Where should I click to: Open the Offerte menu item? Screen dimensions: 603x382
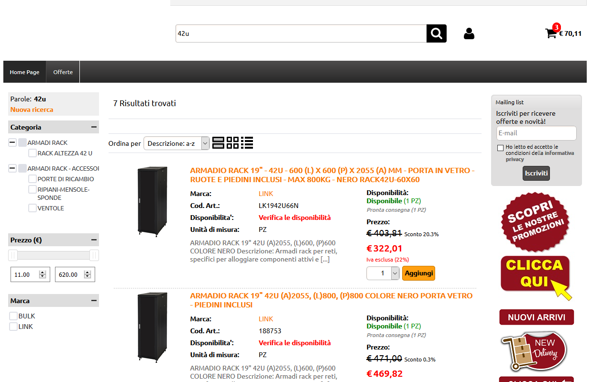(x=63, y=72)
